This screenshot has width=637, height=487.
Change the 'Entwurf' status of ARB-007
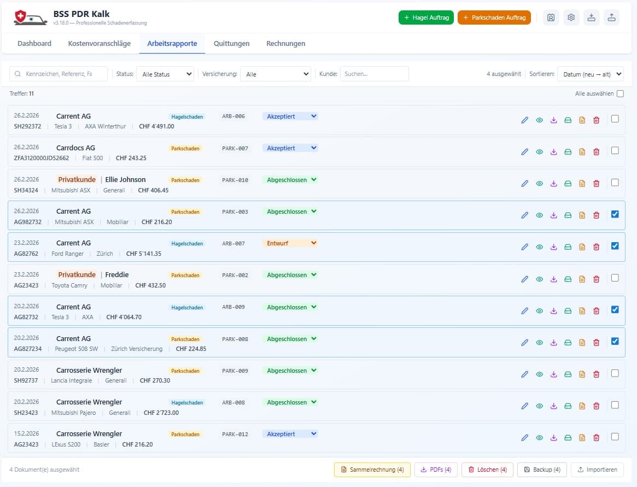click(291, 243)
